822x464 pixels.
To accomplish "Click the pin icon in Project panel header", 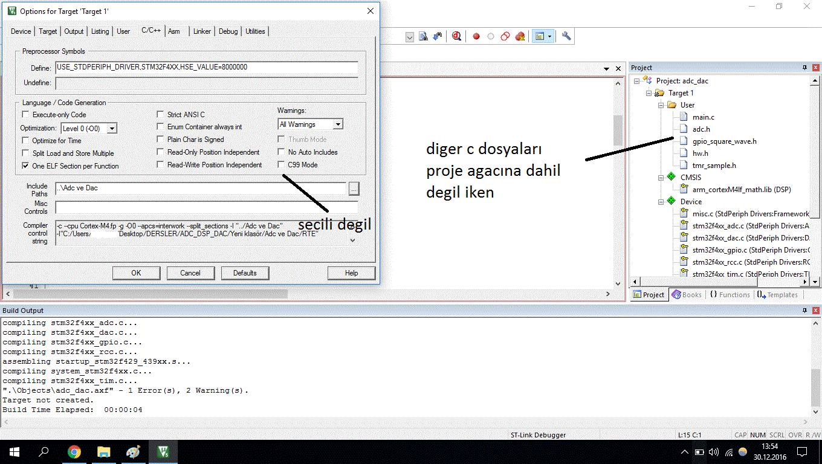I will (x=804, y=68).
